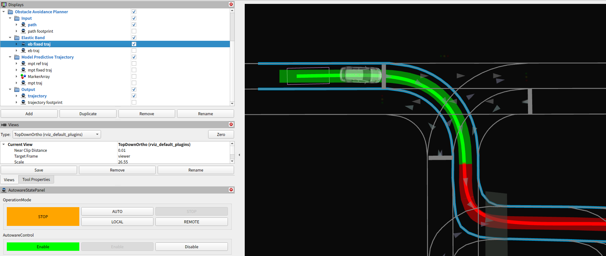Image resolution: width=606 pixels, height=256 pixels.
Task: Click the Displays panel monitor icon
Action: 4,5
